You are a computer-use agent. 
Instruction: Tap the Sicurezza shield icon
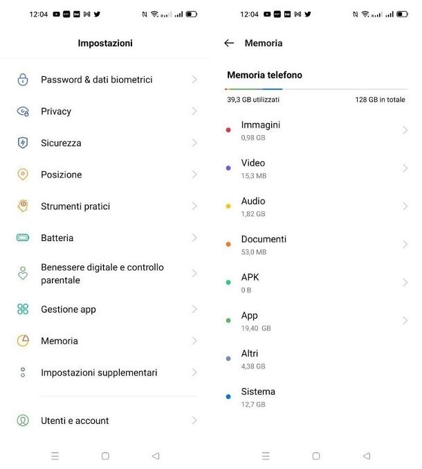coord(23,143)
